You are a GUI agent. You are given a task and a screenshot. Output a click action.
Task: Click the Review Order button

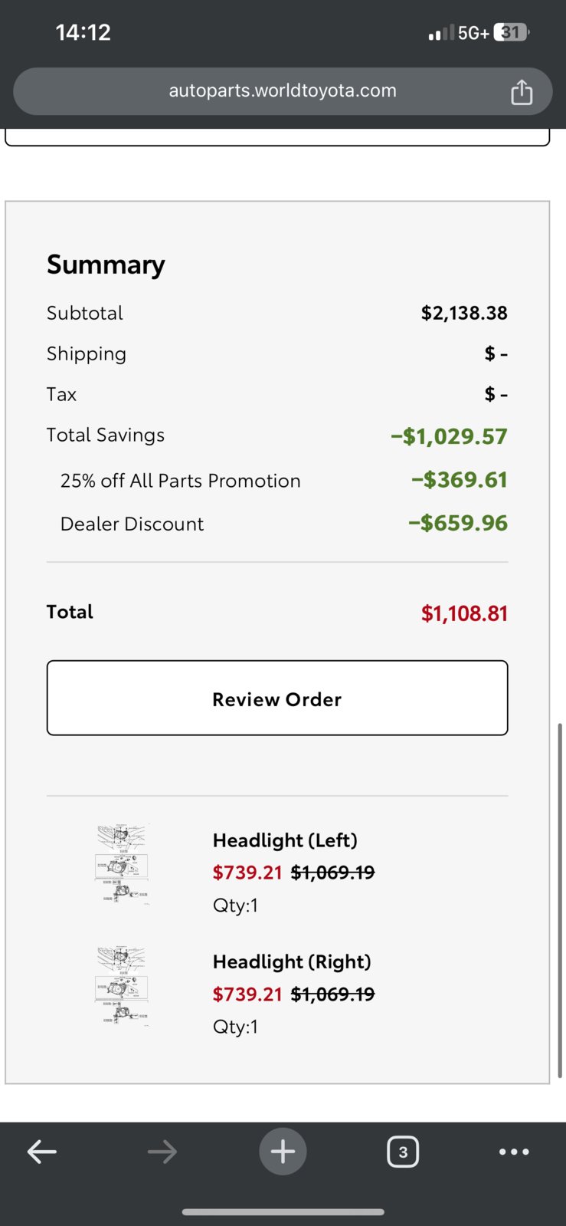coord(277,698)
